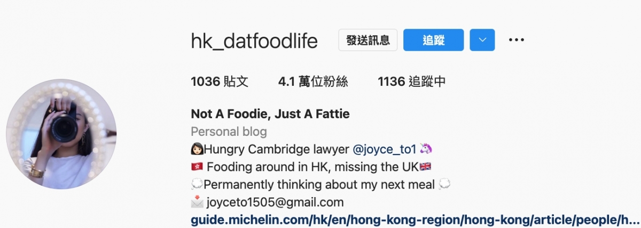Open the @joyce_to1 profile link
Viewport: 641px width, 228px height.
coord(385,149)
